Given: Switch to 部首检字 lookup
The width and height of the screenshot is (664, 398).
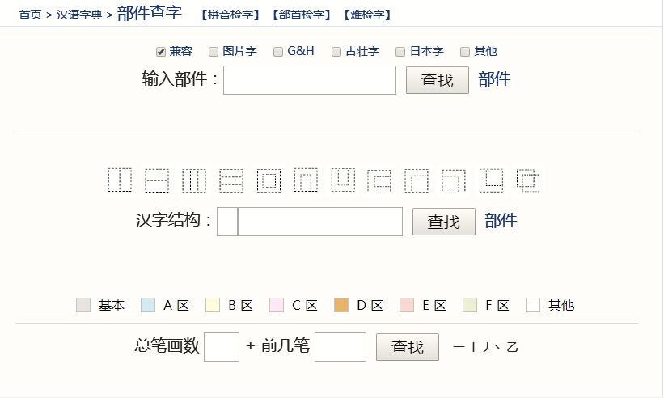Looking at the screenshot, I should 301,15.
